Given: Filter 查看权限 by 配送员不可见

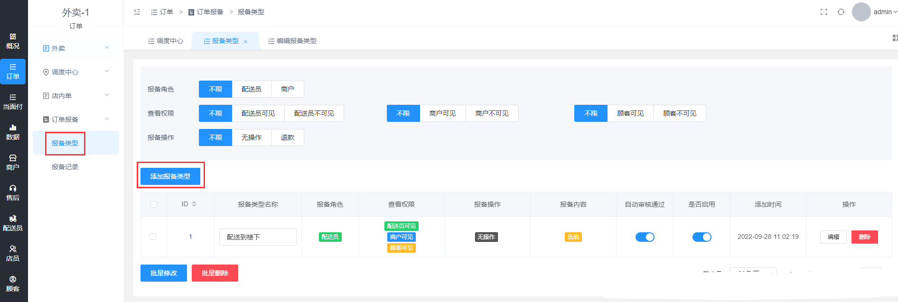Looking at the screenshot, I should click(x=314, y=113).
